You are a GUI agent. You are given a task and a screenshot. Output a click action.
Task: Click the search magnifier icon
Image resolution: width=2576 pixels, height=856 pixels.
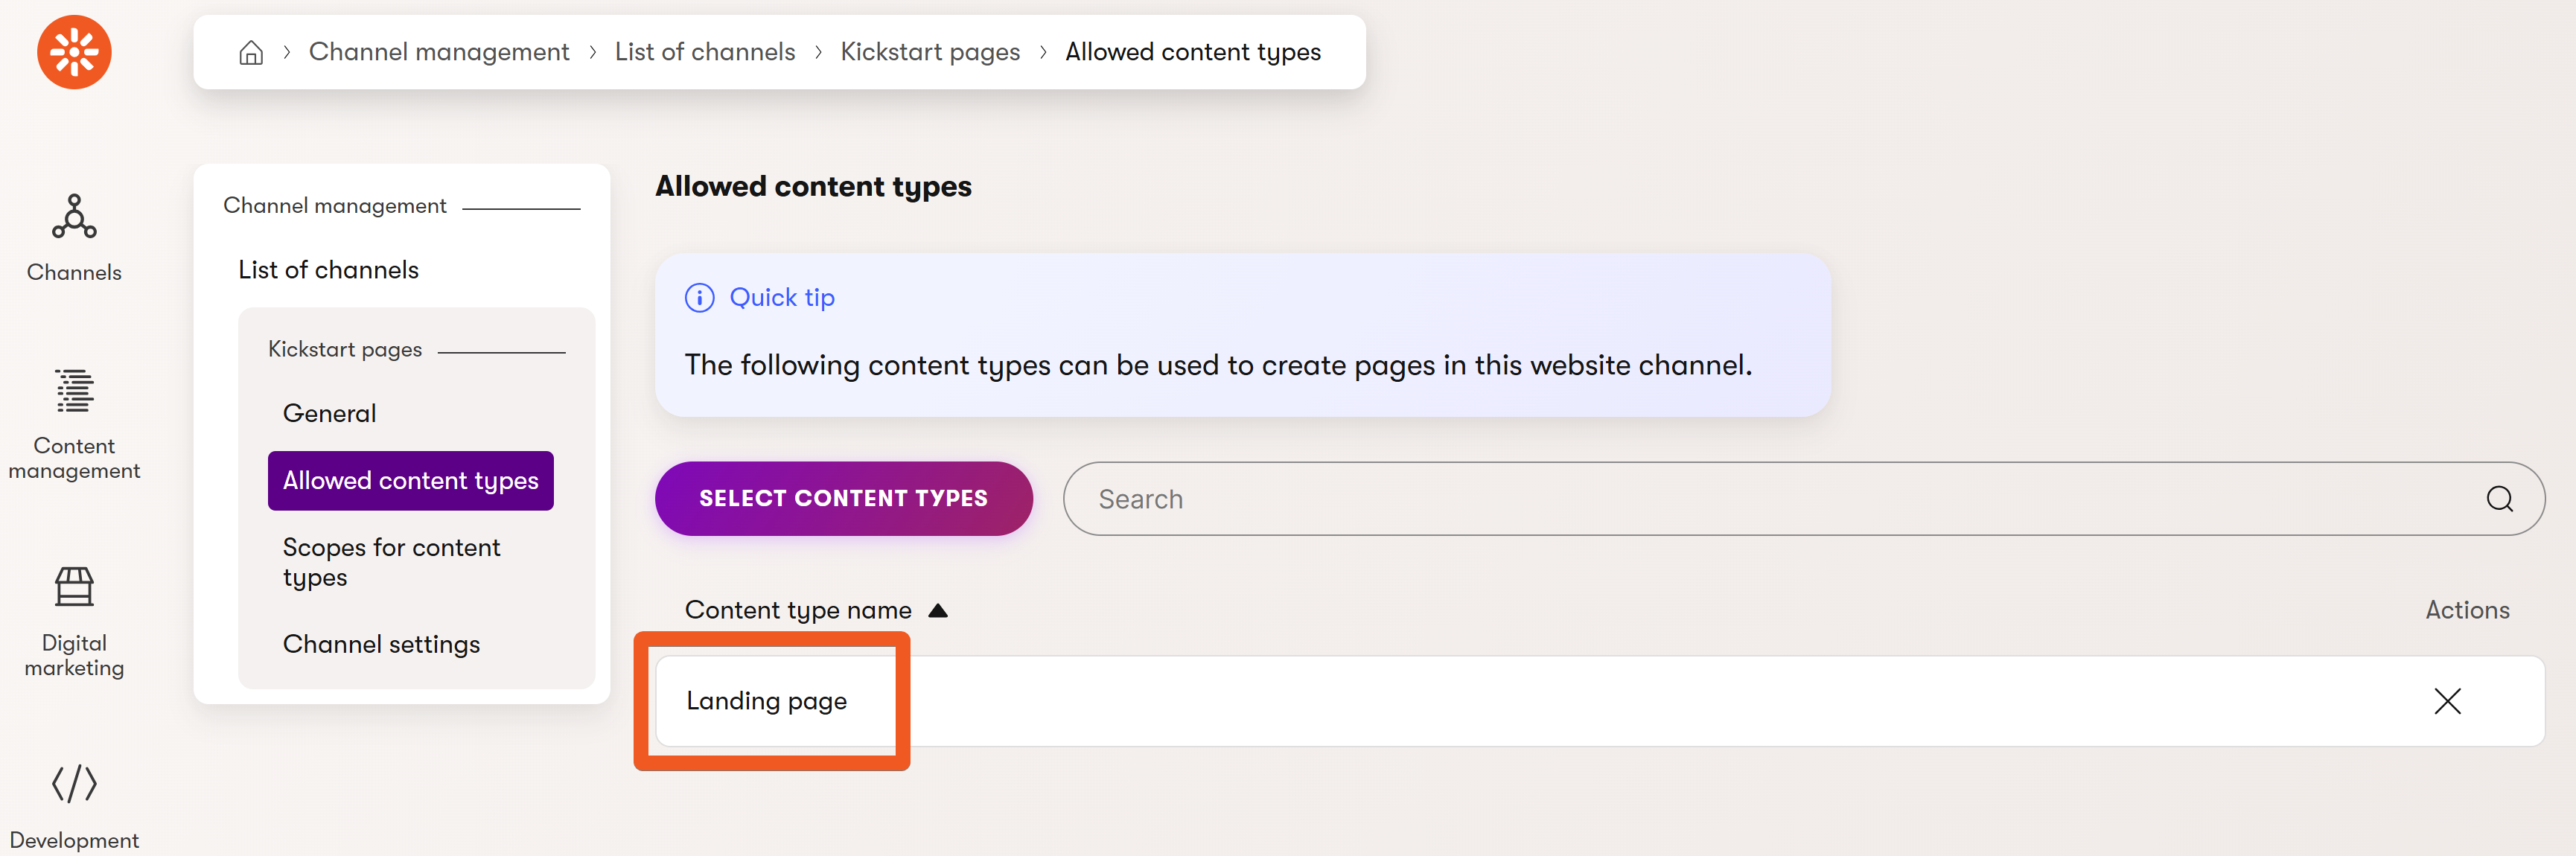[2499, 498]
